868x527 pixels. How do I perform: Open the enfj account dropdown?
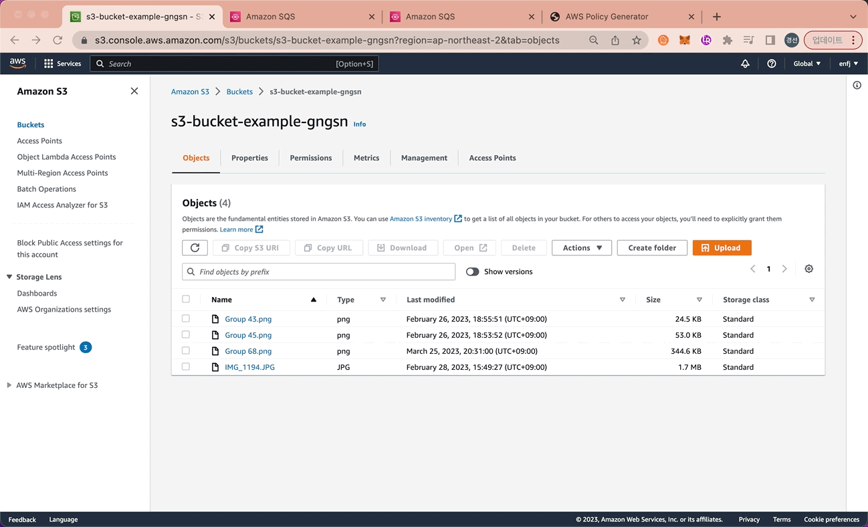coord(849,64)
